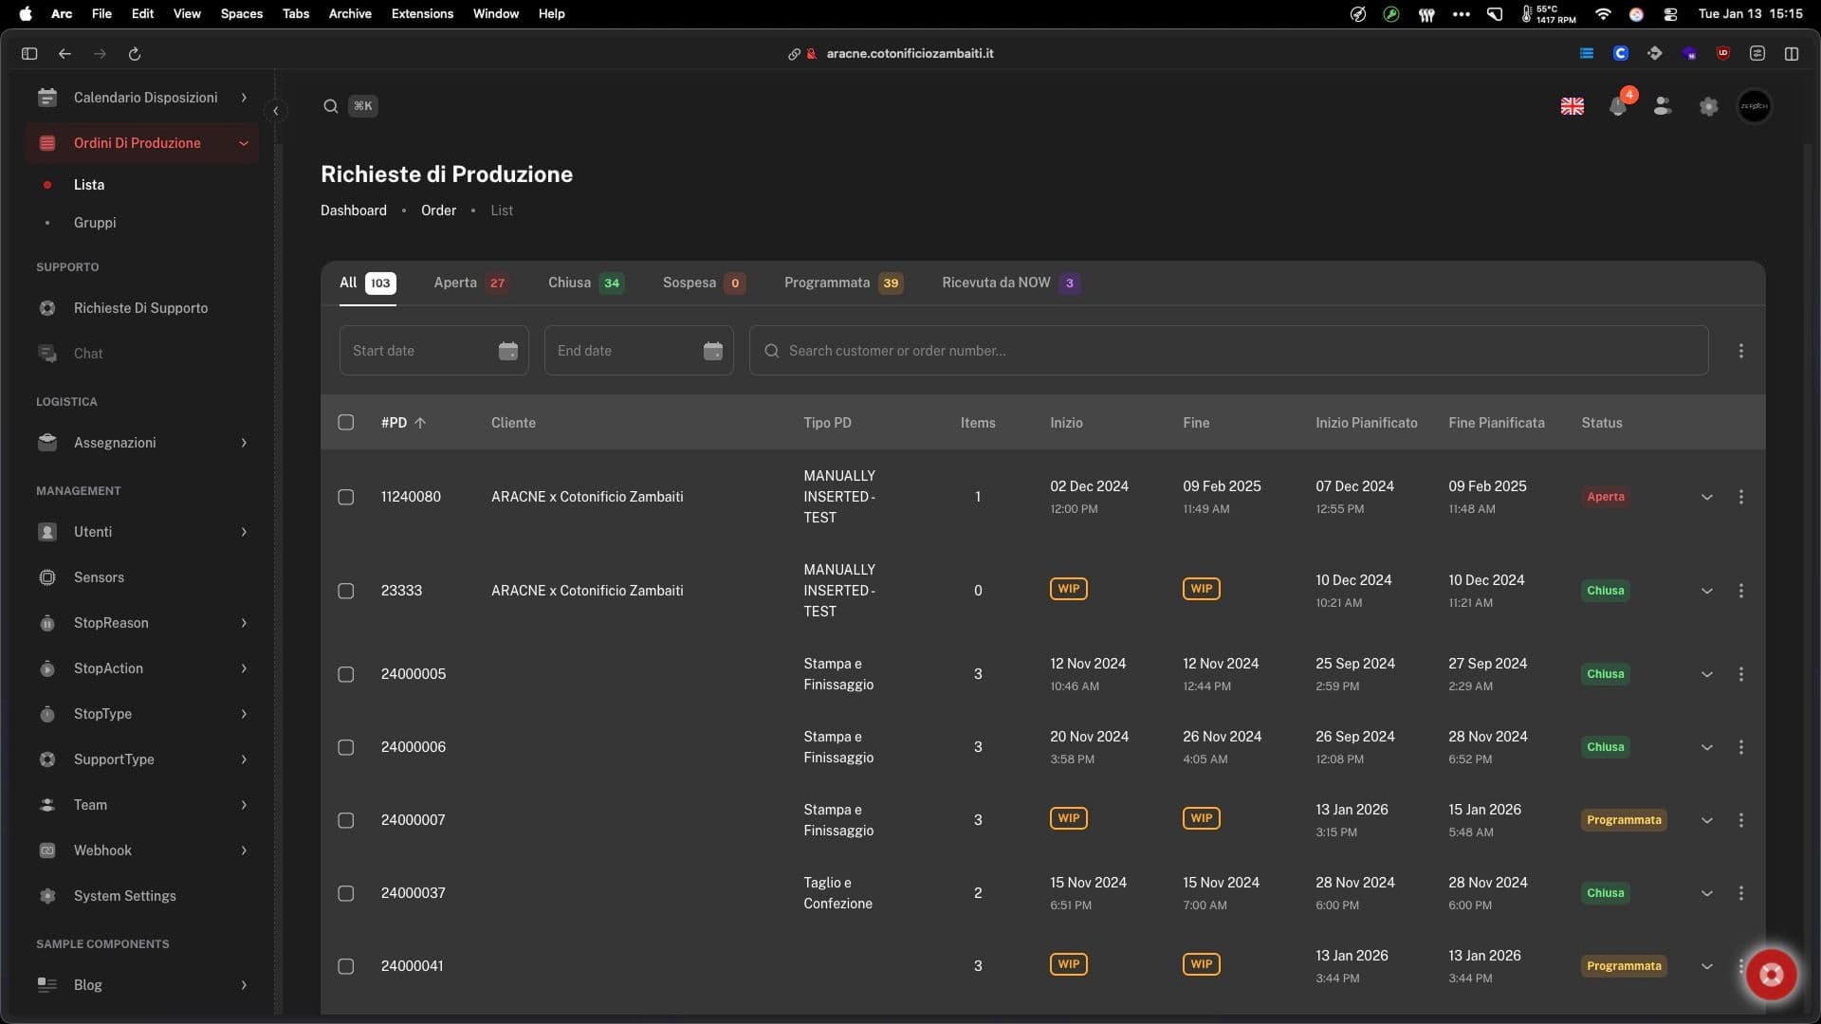Go to Dashboard breadcrumb link
This screenshot has width=1821, height=1024.
click(353, 210)
